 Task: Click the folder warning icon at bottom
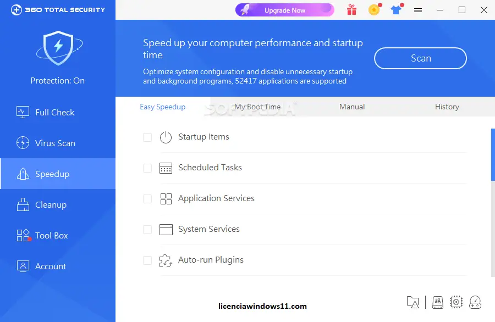(413, 302)
